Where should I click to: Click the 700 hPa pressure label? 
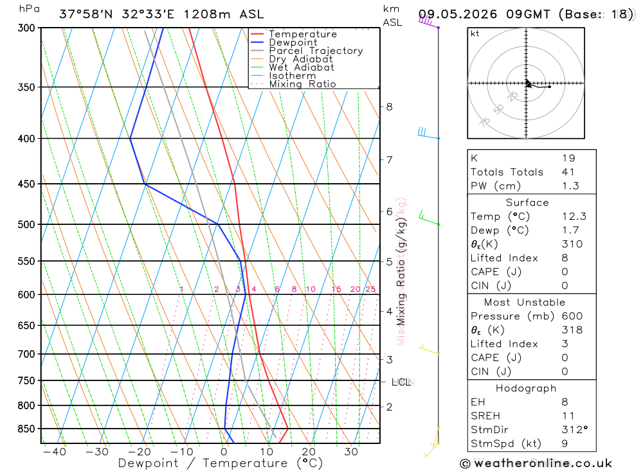pyautogui.click(x=26, y=354)
